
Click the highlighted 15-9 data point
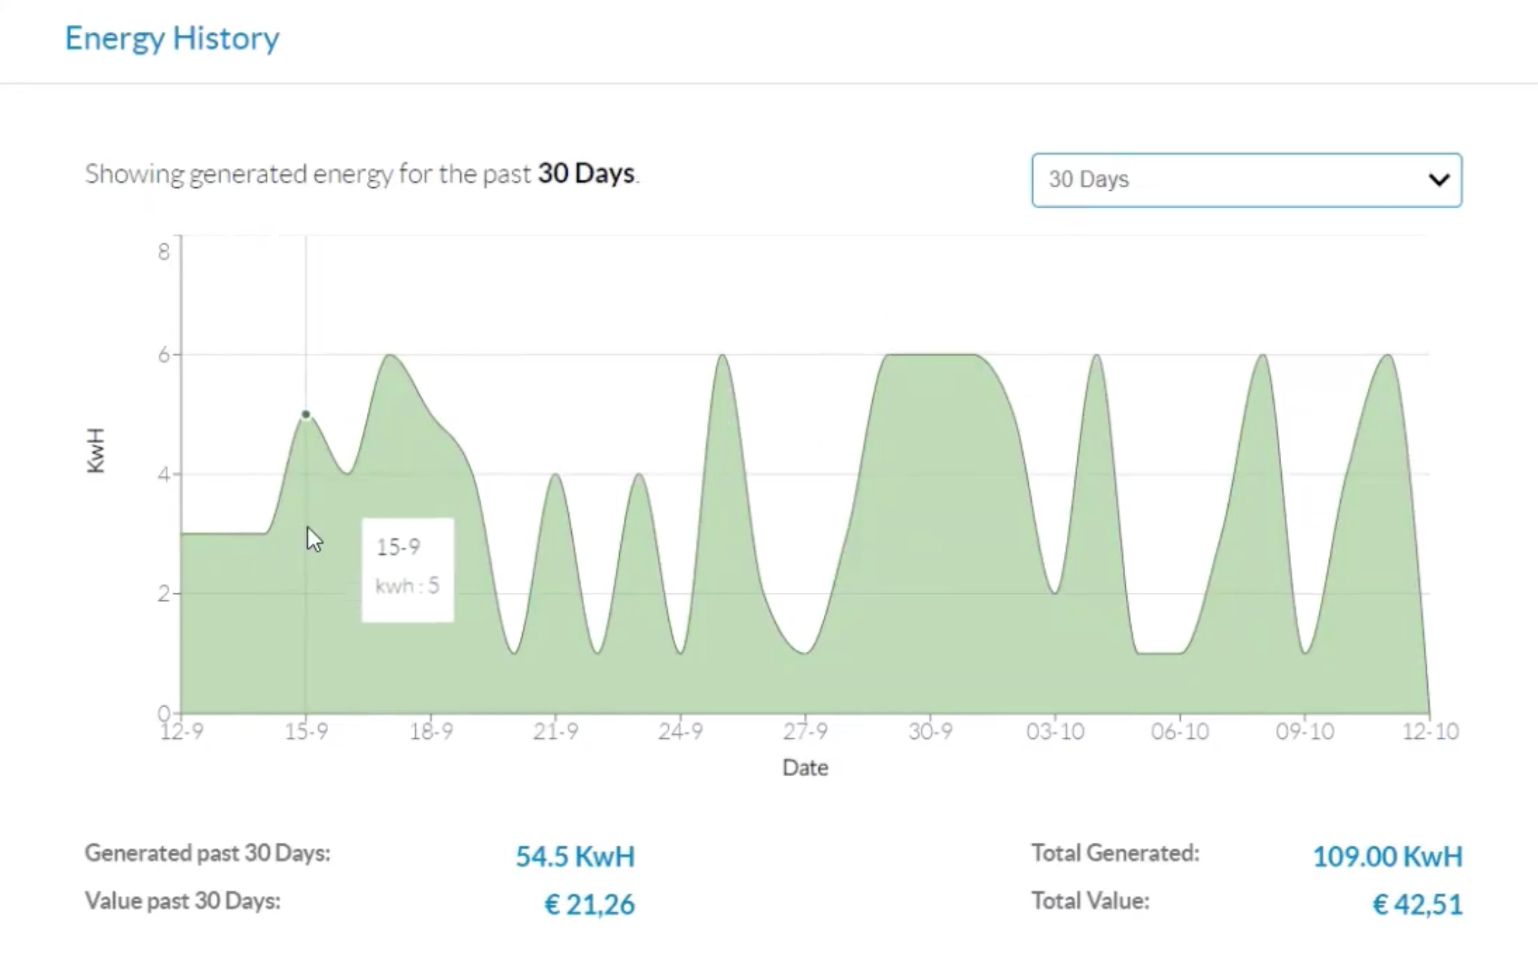(305, 414)
